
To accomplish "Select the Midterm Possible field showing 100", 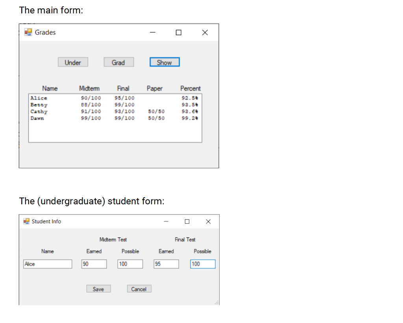I will (x=130, y=264).
